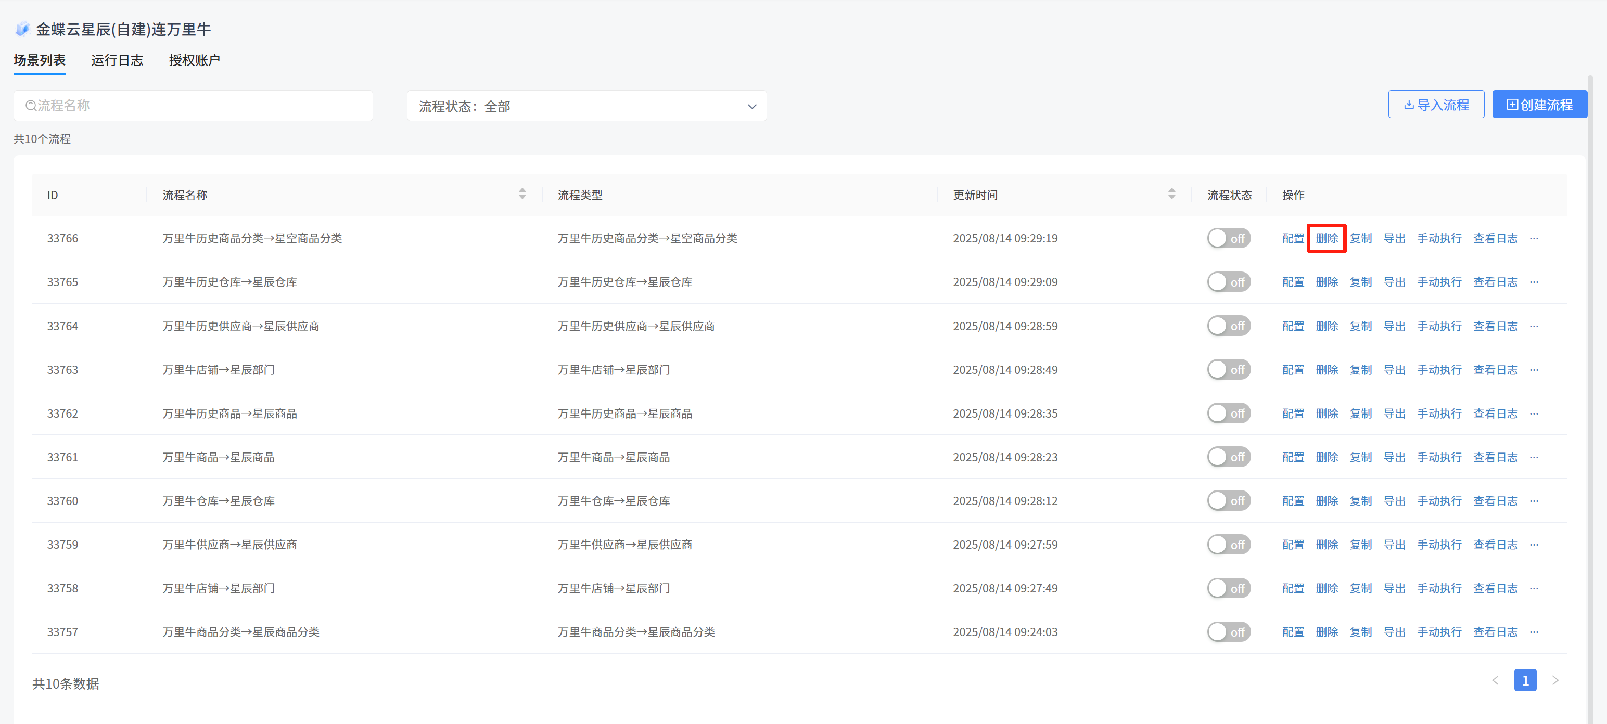
Task: Open more options ellipsis for flow 33757
Action: (x=1534, y=632)
